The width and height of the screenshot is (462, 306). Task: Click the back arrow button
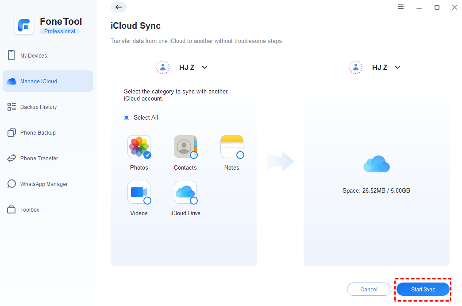pos(118,7)
